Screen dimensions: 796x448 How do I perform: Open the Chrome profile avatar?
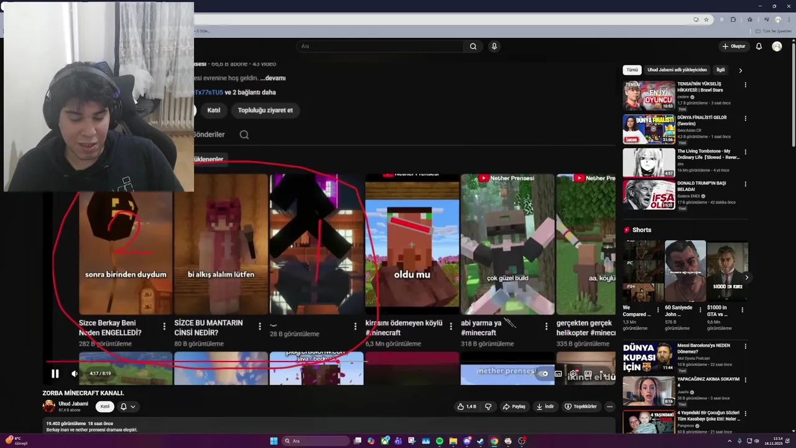(778, 19)
